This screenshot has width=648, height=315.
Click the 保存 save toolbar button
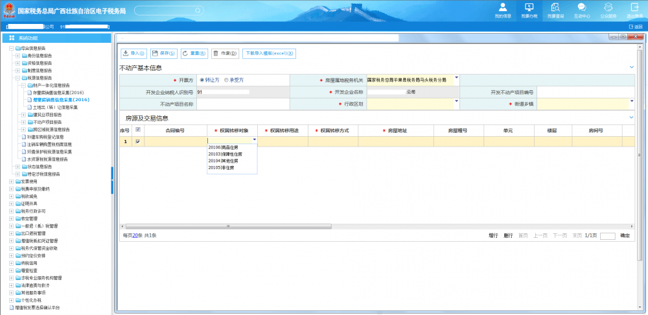(163, 53)
